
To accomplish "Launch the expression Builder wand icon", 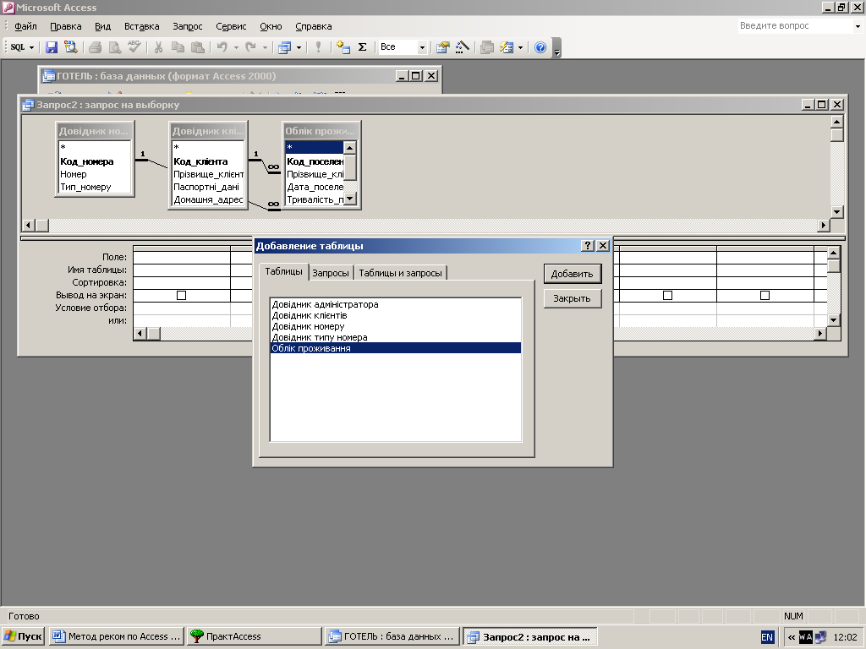I will pyautogui.click(x=463, y=47).
